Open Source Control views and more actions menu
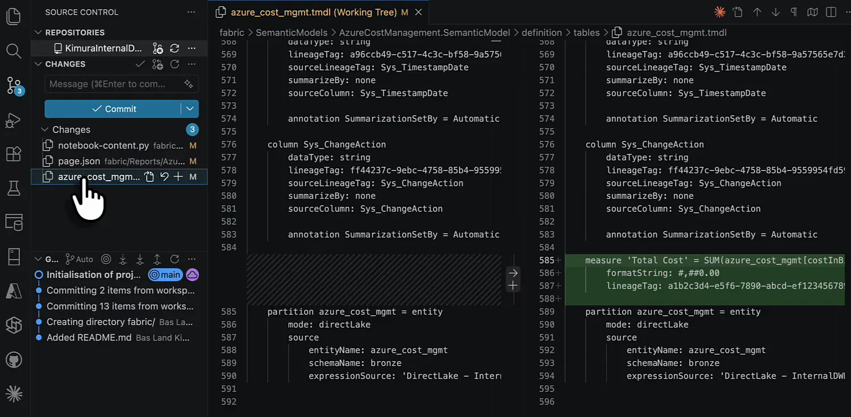The height and width of the screenshot is (417, 851). (x=191, y=12)
